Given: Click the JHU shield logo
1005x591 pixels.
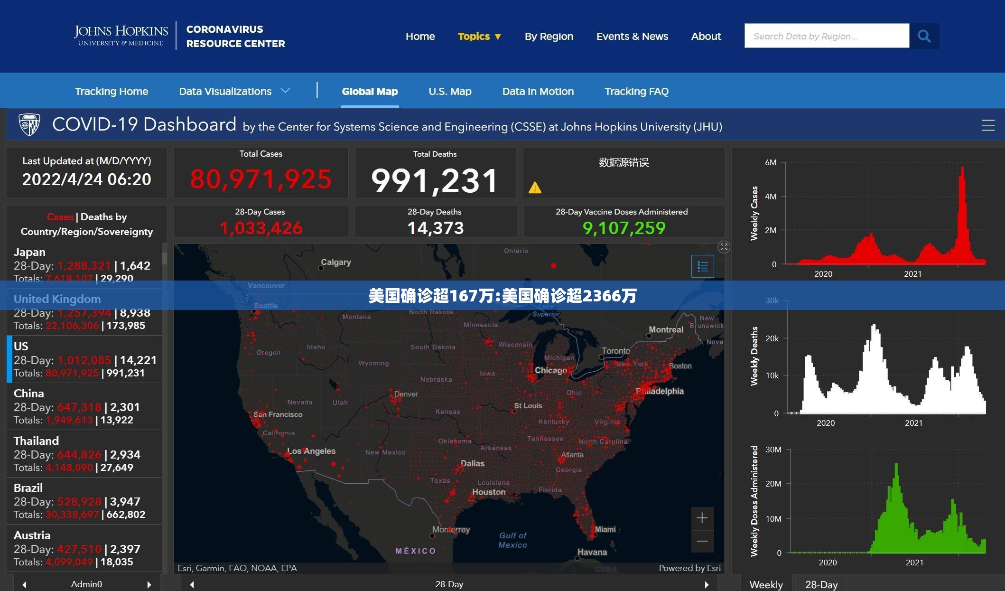Looking at the screenshot, I should point(29,124).
